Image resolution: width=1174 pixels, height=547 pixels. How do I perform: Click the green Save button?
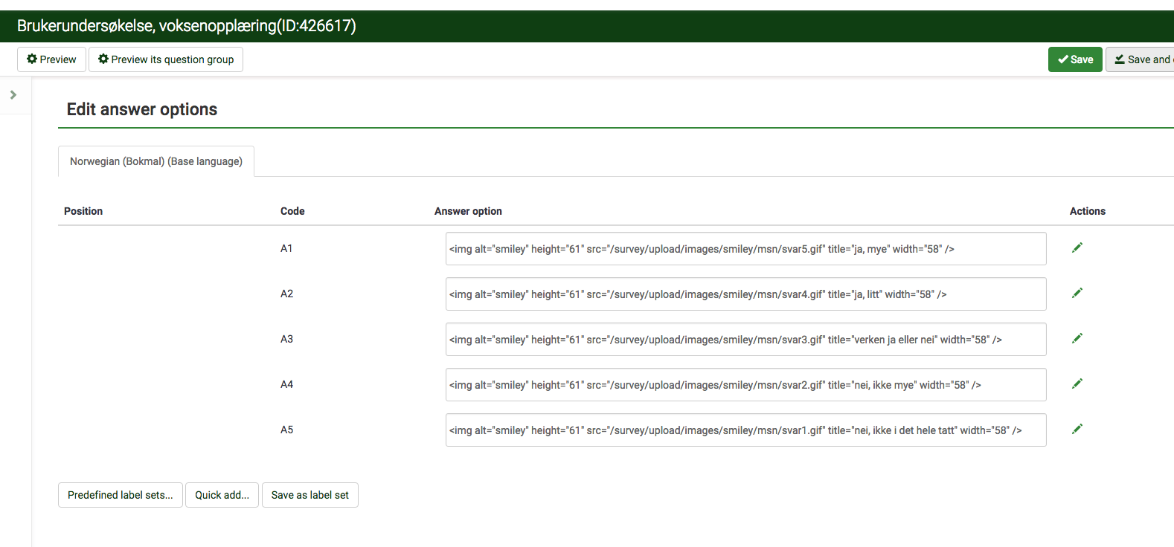coord(1075,59)
